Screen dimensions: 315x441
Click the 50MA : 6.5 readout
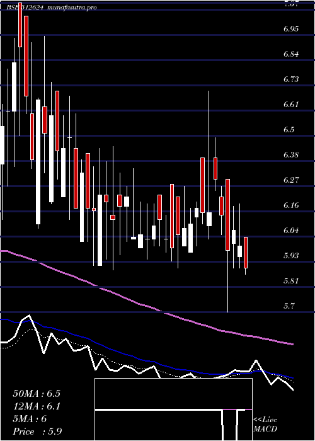click(x=37, y=394)
